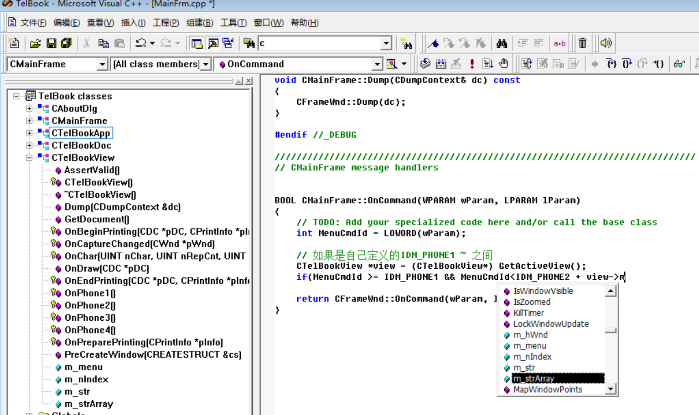Click the Find binoculars icon
This screenshot has width=699, height=415.
tap(502, 43)
